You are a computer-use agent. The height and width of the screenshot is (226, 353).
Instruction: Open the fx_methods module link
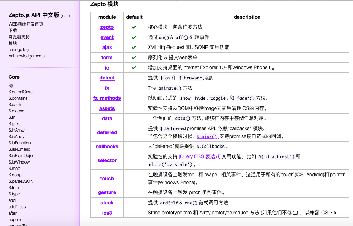pos(107,98)
